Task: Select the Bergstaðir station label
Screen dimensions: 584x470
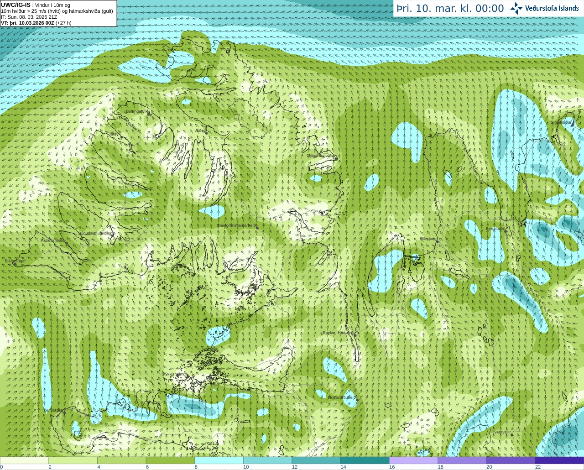Action: coord(495,229)
